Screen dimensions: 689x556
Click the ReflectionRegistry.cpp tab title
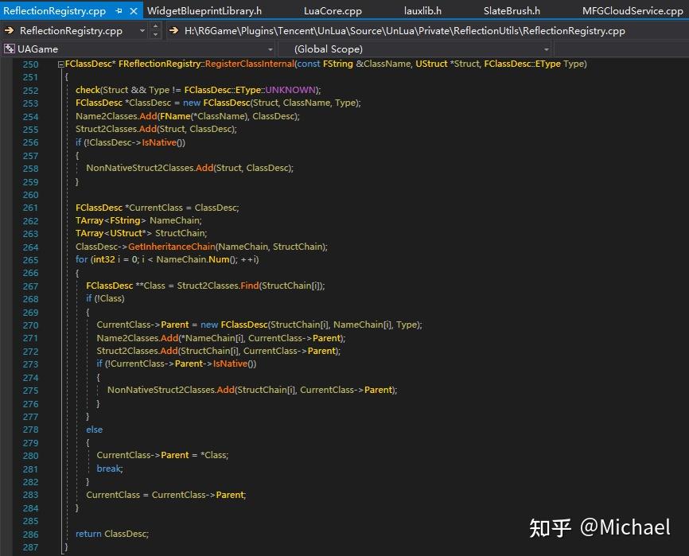tap(54, 11)
